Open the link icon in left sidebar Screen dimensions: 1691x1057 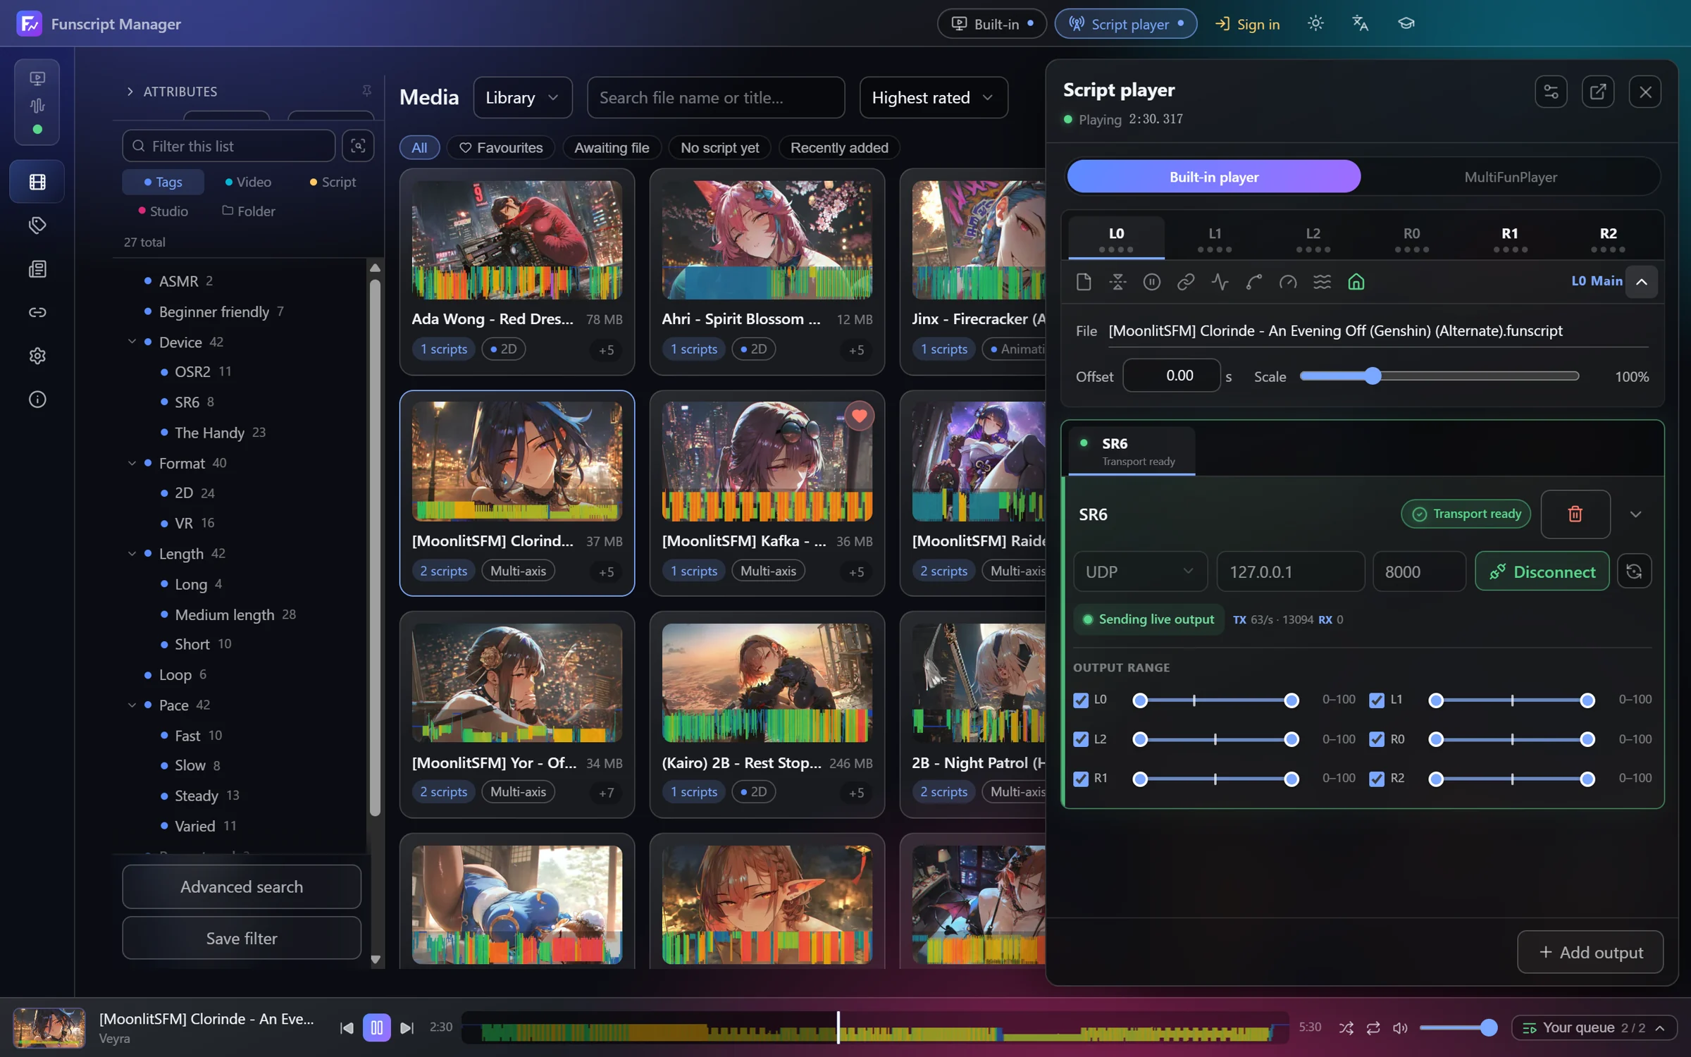[37, 312]
